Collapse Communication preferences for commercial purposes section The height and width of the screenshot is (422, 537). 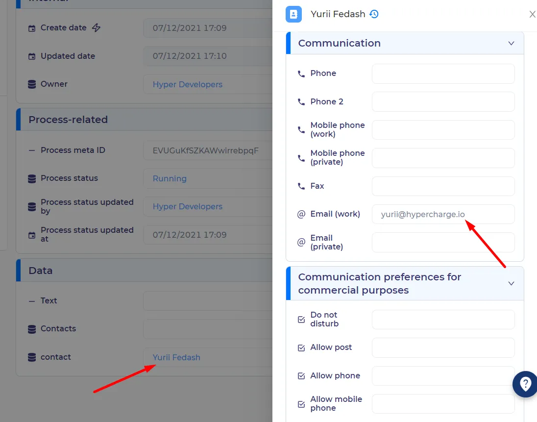coord(511,283)
